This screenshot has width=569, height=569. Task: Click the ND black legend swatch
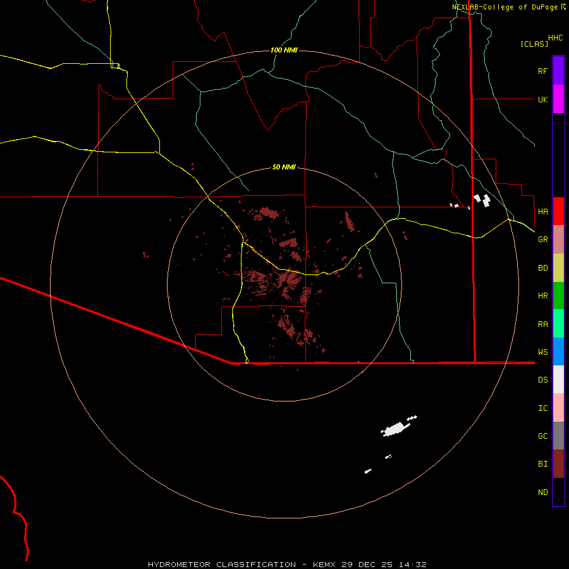(558, 492)
